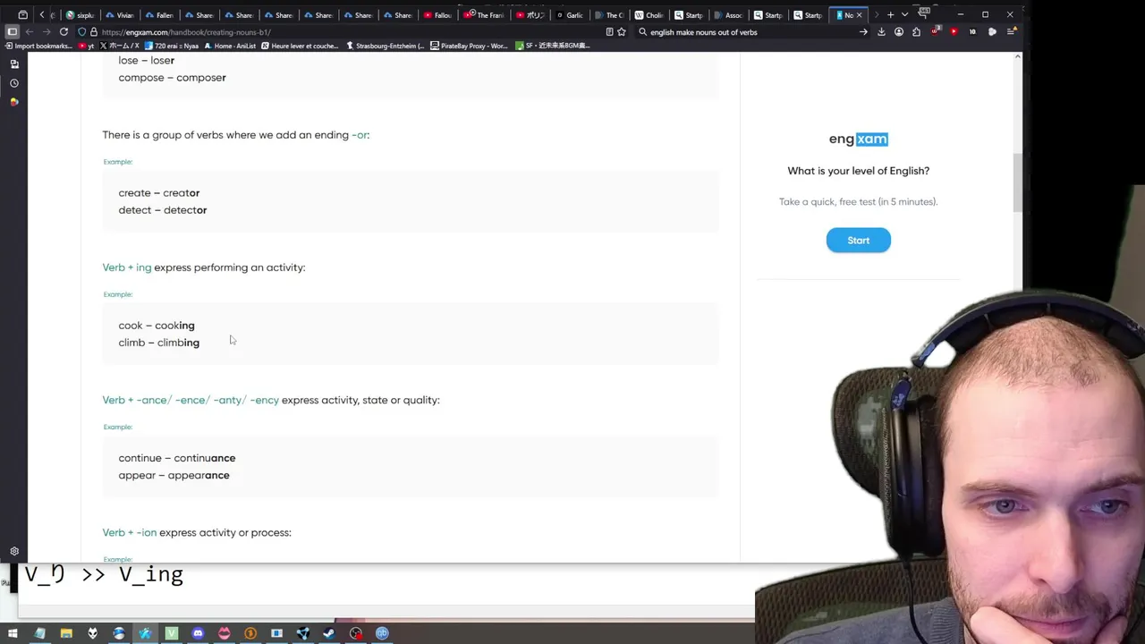
Task: Switch to the Vivian tab
Action: (120, 14)
